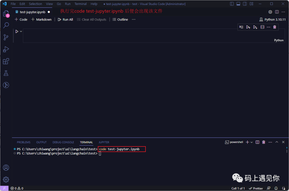Toggle the secondary side bar layout
Screen dimensions: 289x191
[245, 4]
